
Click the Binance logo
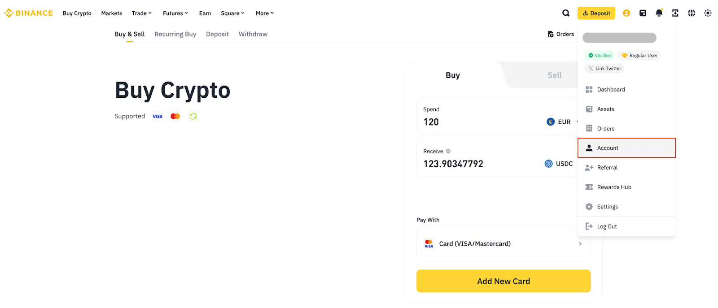click(29, 13)
